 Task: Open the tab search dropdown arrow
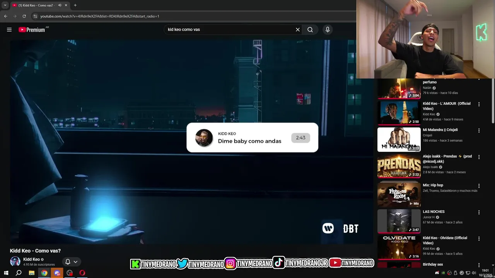point(5,5)
